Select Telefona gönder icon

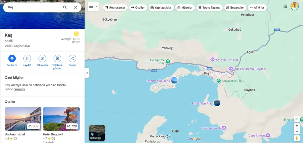click(x=57, y=59)
